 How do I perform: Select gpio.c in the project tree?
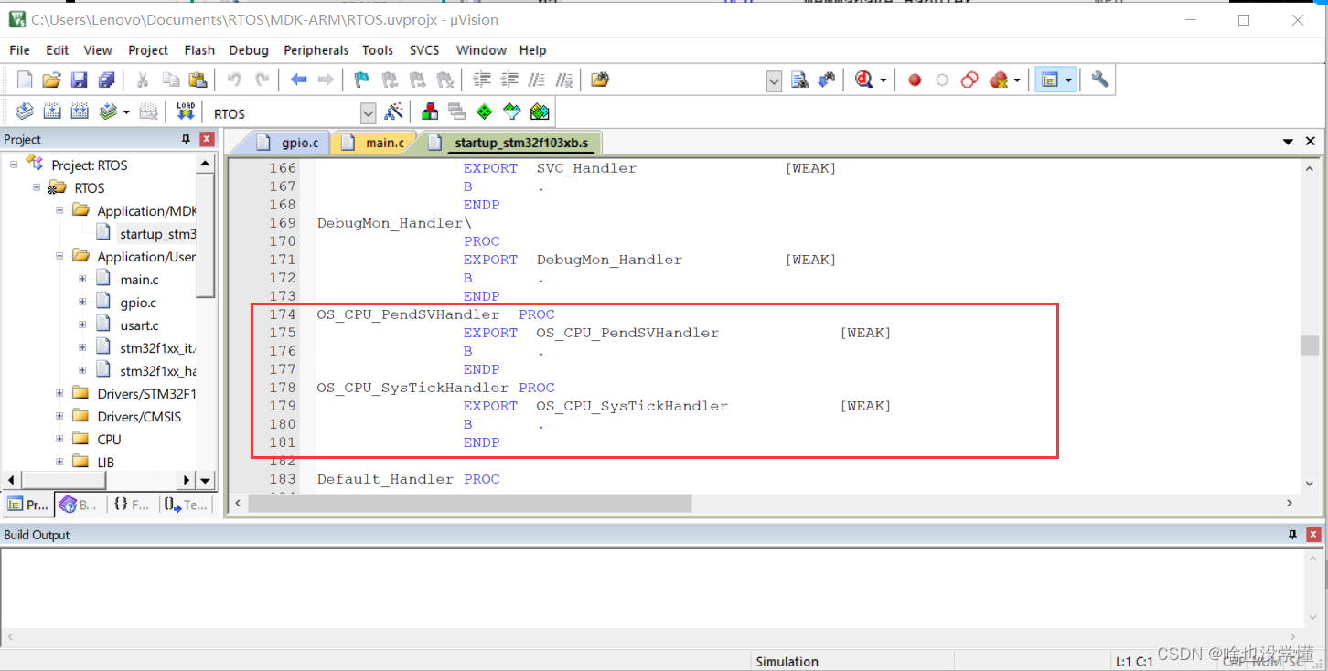point(138,302)
